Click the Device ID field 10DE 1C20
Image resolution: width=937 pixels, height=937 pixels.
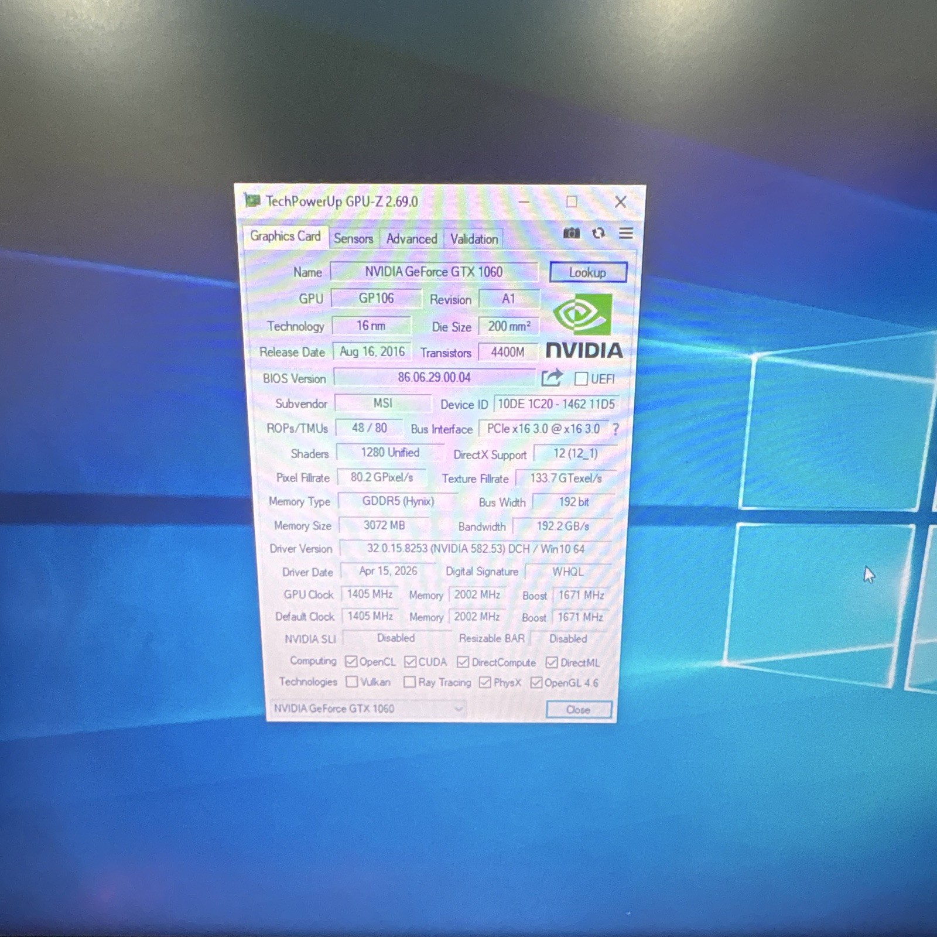[556, 403]
